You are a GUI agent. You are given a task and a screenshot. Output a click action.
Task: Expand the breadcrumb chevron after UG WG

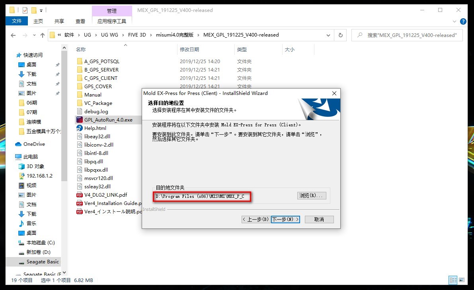coord(123,35)
